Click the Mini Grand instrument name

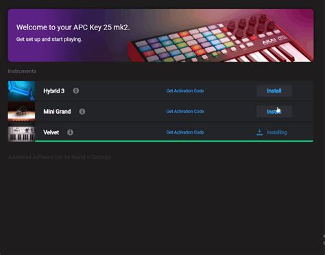[57, 112]
